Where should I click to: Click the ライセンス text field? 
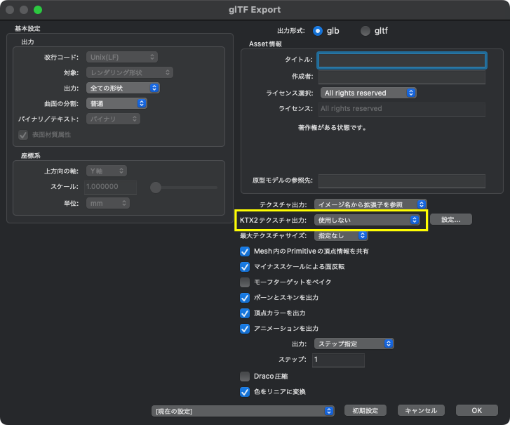point(402,109)
